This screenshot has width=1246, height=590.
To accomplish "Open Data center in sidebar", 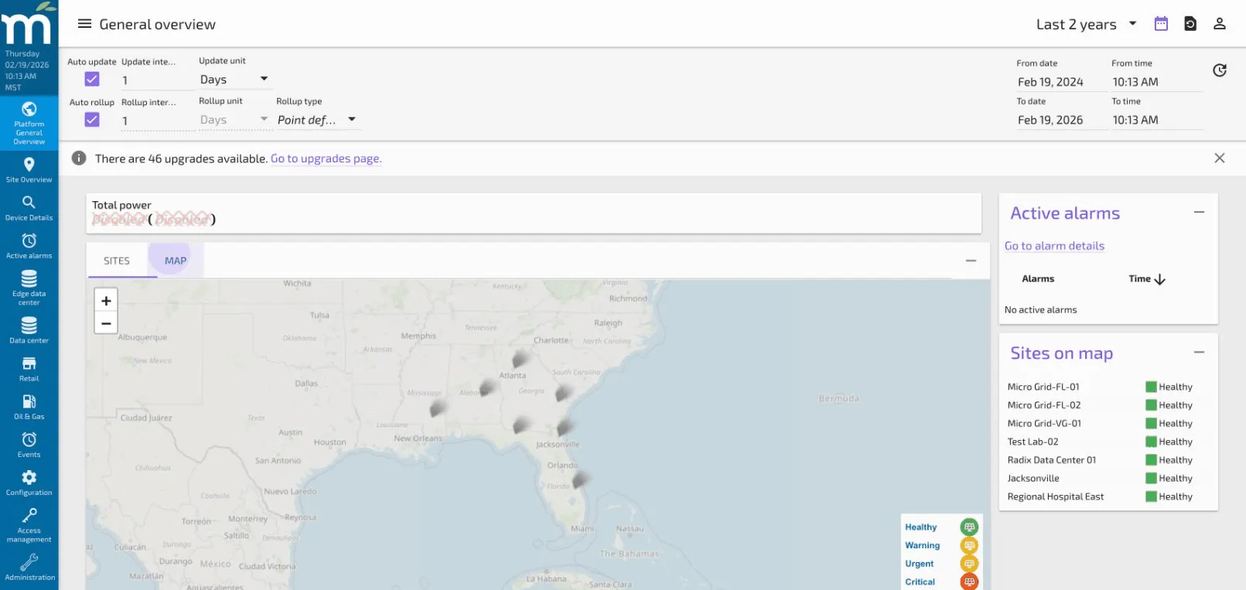I will pos(29,330).
